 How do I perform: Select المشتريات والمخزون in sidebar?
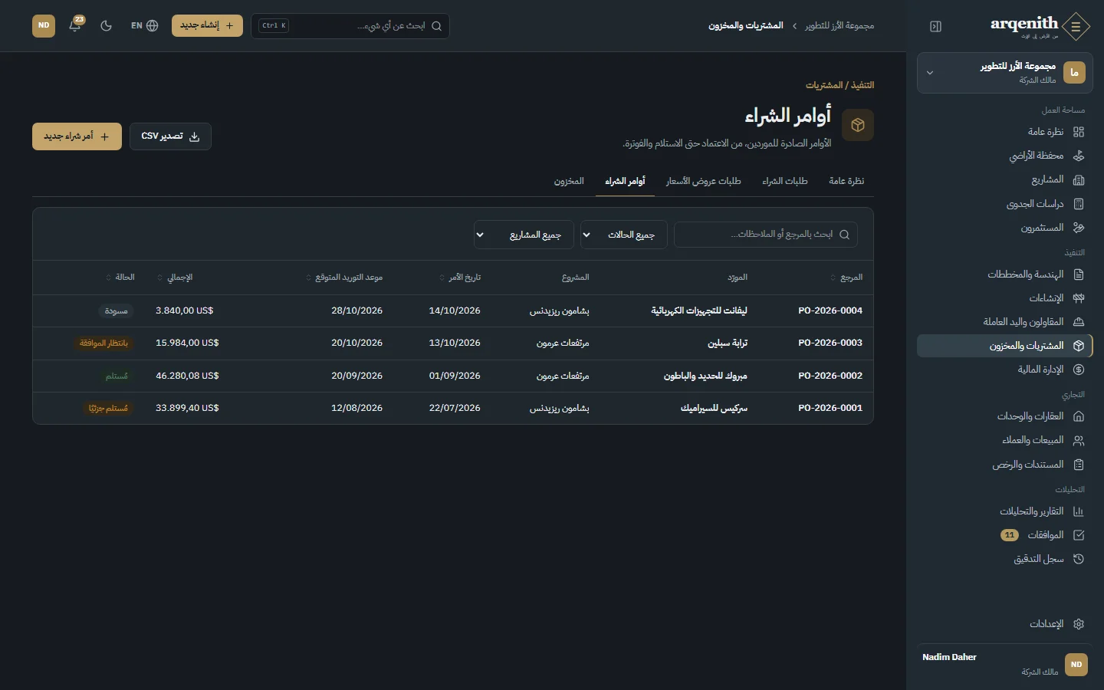1005,346
